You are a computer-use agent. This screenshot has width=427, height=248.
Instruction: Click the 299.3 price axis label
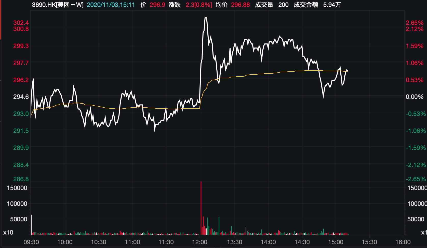click(x=21, y=46)
